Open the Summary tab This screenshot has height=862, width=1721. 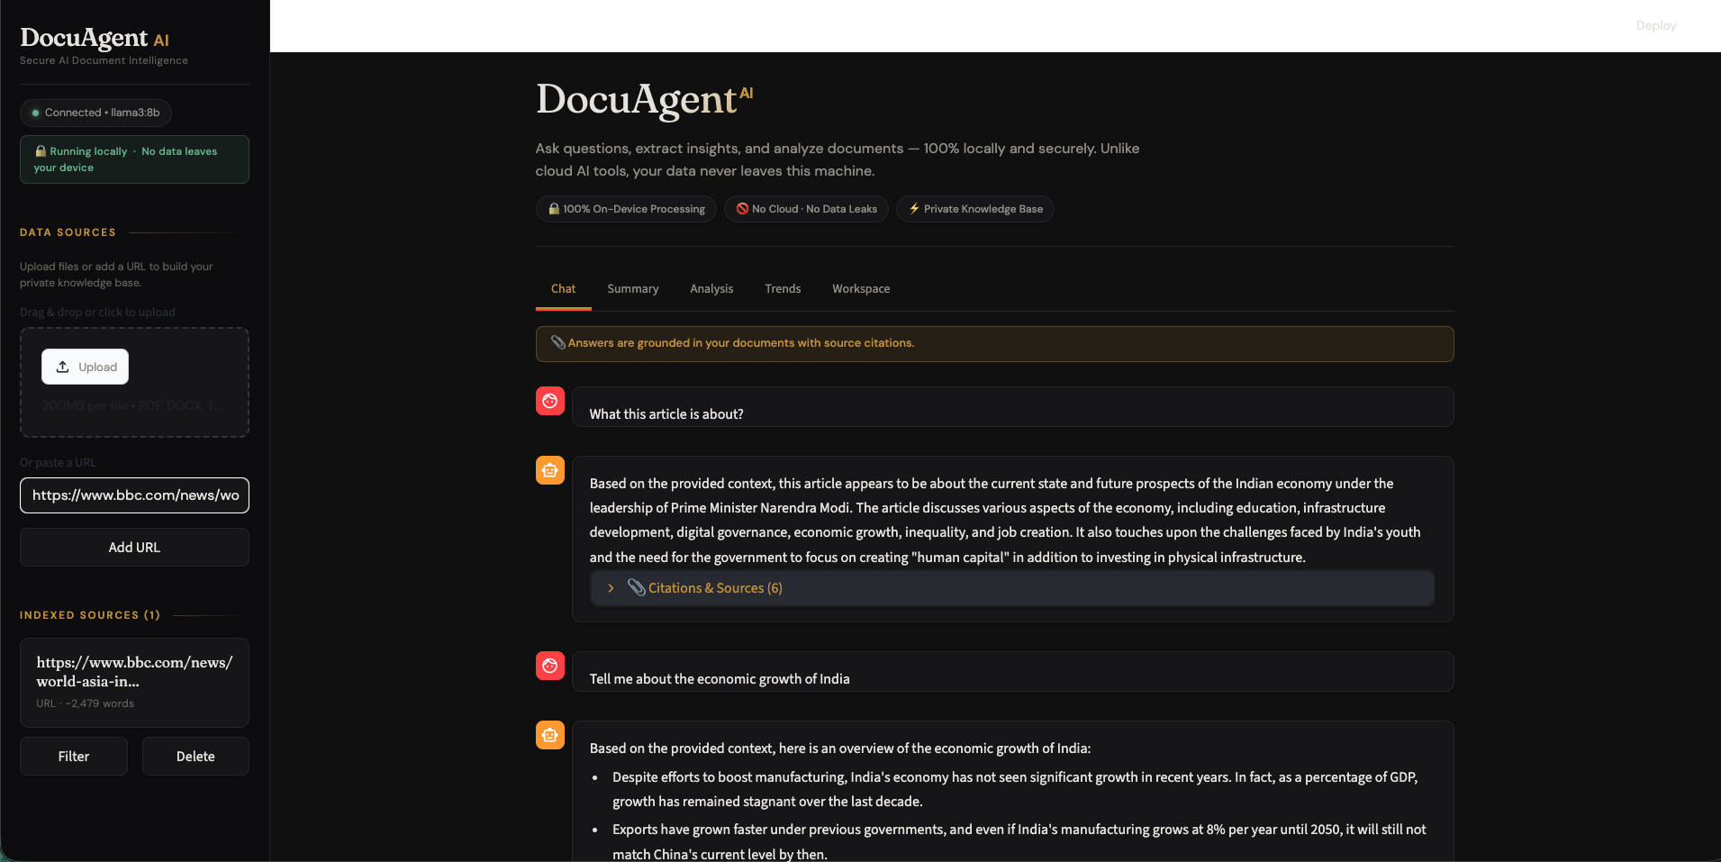pyautogui.click(x=633, y=288)
